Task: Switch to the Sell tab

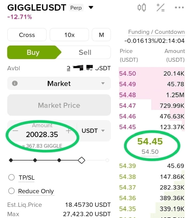Action: [85, 52]
